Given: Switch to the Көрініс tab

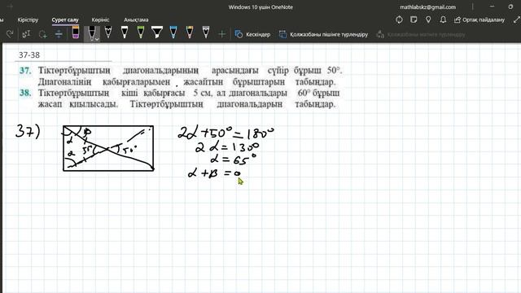Looking at the screenshot, I should (100, 20).
